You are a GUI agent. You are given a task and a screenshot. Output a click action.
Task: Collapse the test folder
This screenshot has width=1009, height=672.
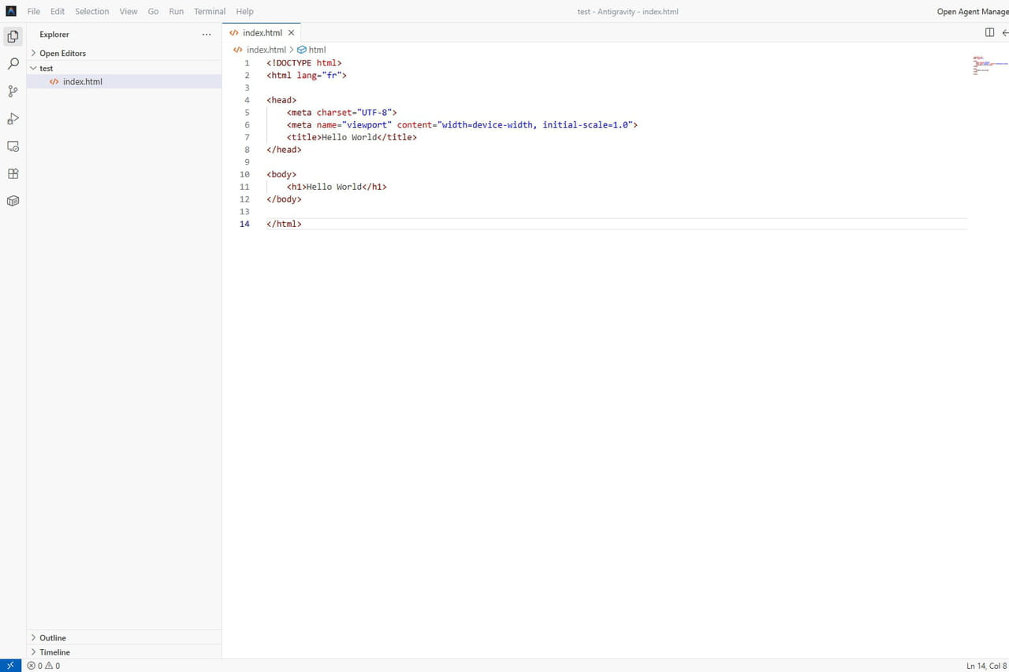pyautogui.click(x=46, y=69)
